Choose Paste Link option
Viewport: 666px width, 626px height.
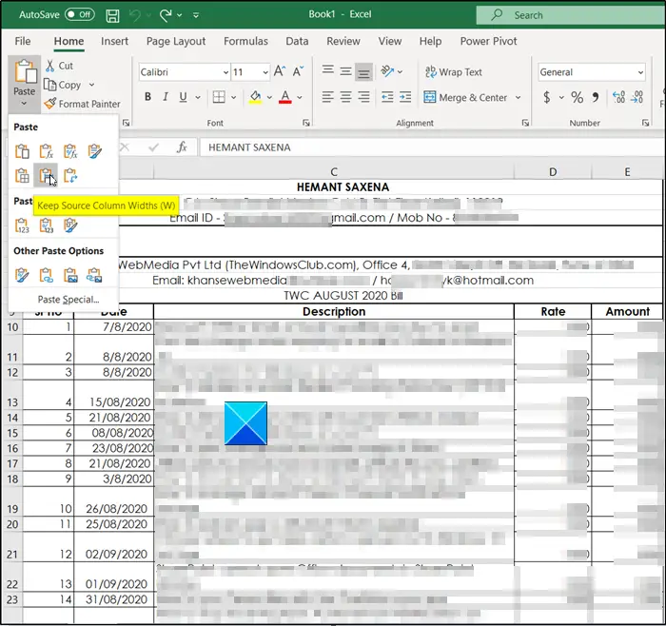point(46,276)
